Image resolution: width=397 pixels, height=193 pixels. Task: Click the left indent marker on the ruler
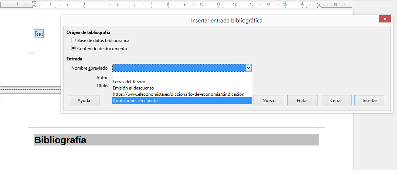point(34,4)
